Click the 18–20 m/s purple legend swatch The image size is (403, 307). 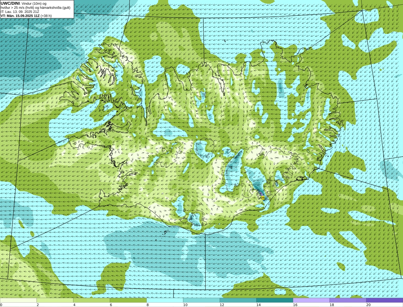348,300
